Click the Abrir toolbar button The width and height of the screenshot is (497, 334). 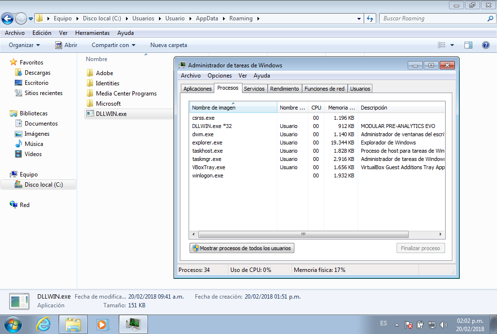coord(66,45)
